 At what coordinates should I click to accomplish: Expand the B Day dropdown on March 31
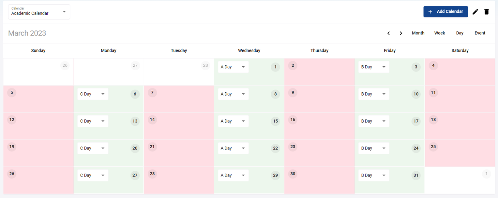pyautogui.click(x=373, y=175)
